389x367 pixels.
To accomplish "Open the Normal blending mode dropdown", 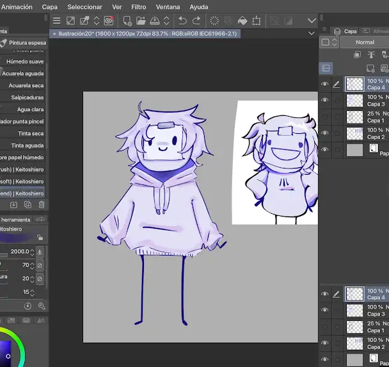I will pyautogui.click(x=365, y=42).
